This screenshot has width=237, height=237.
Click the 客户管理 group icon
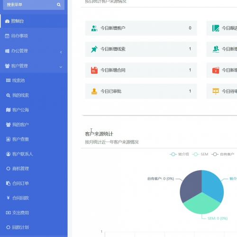click(7, 66)
